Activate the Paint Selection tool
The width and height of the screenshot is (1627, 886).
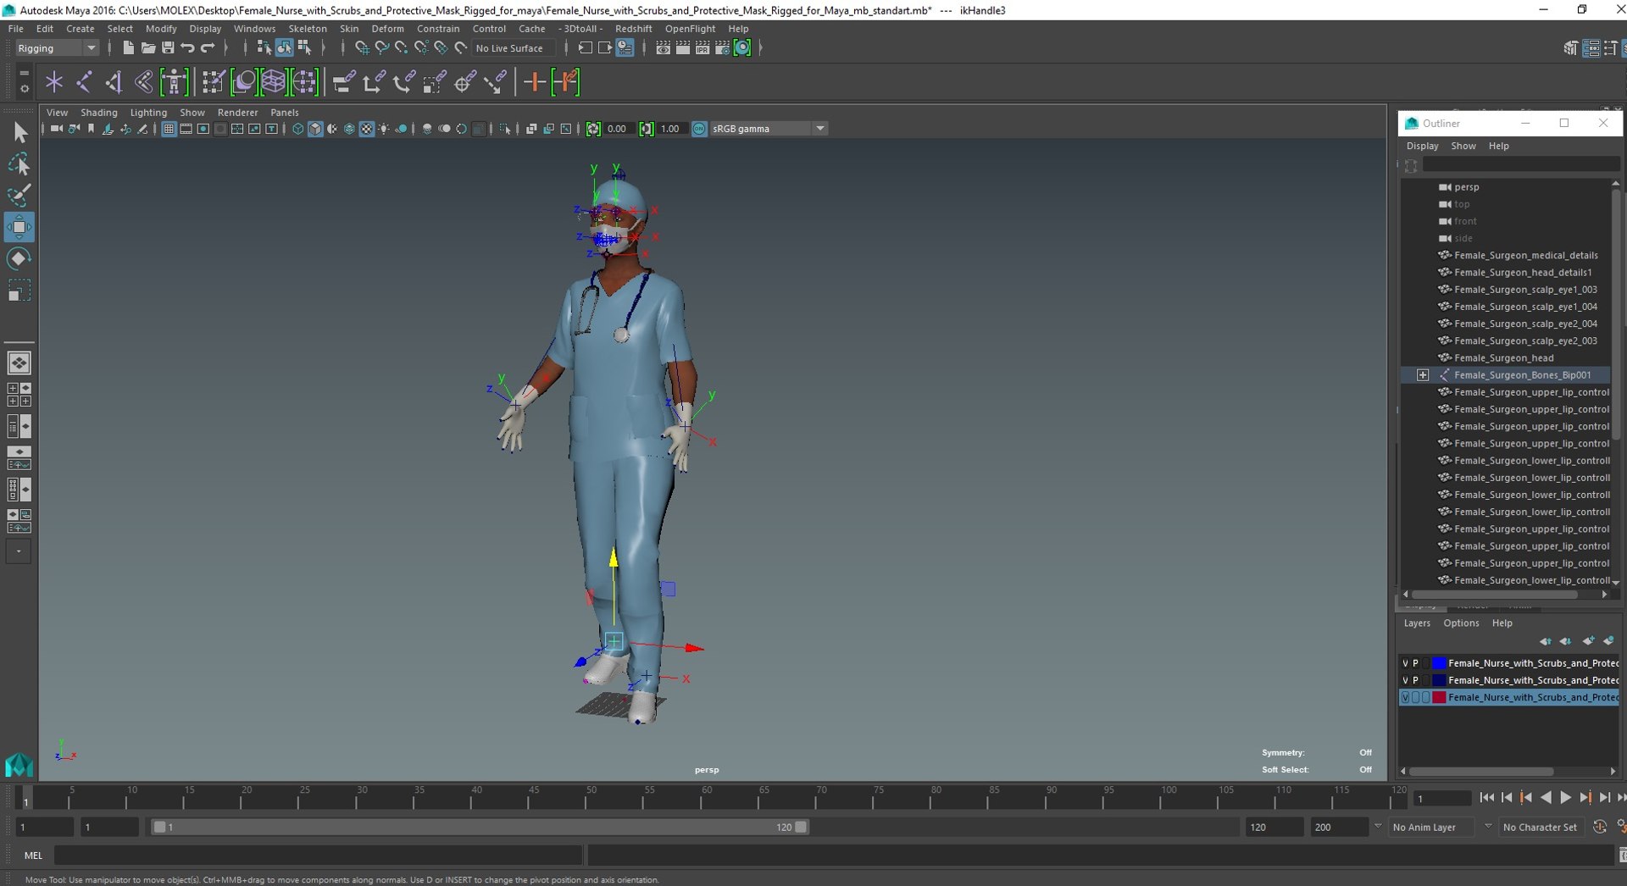[19, 195]
